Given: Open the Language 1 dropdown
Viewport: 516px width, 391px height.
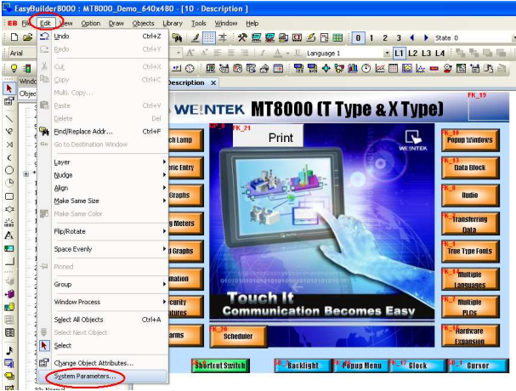Looking at the screenshot, I should point(387,53).
